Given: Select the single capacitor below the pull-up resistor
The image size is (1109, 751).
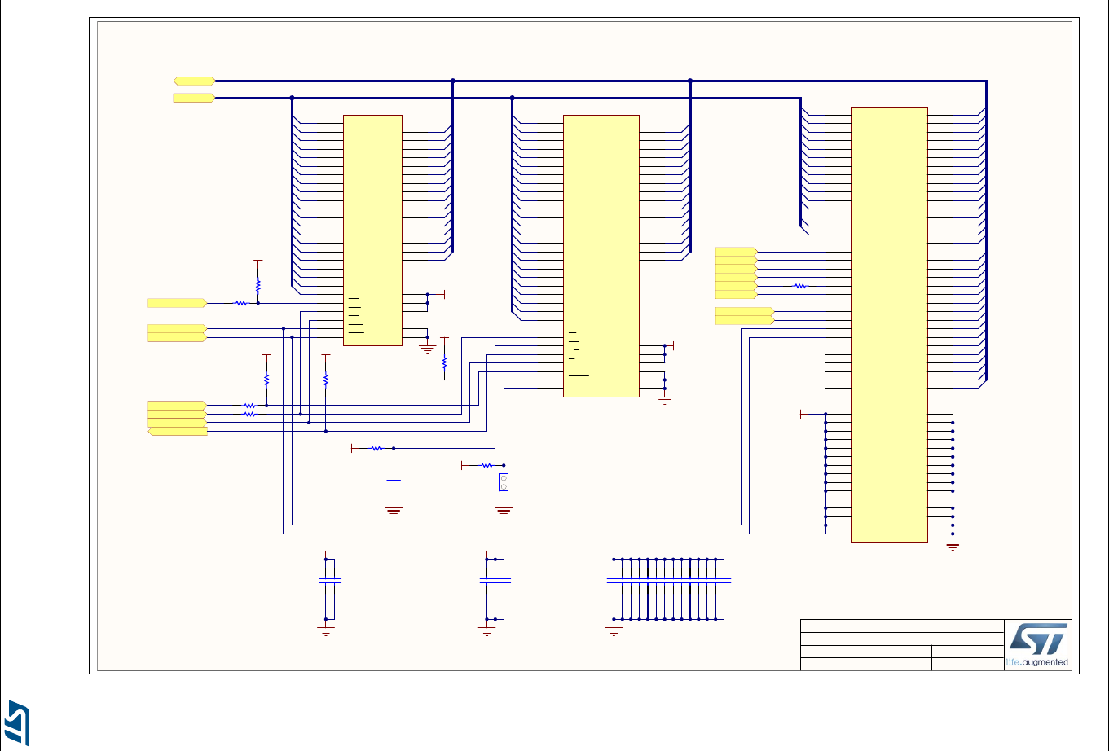Looking at the screenshot, I should click(x=394, y=480).
